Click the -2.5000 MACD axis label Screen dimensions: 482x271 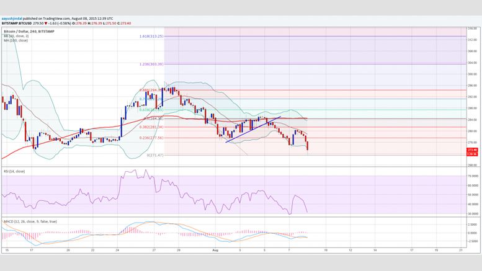tap(473, 241)
